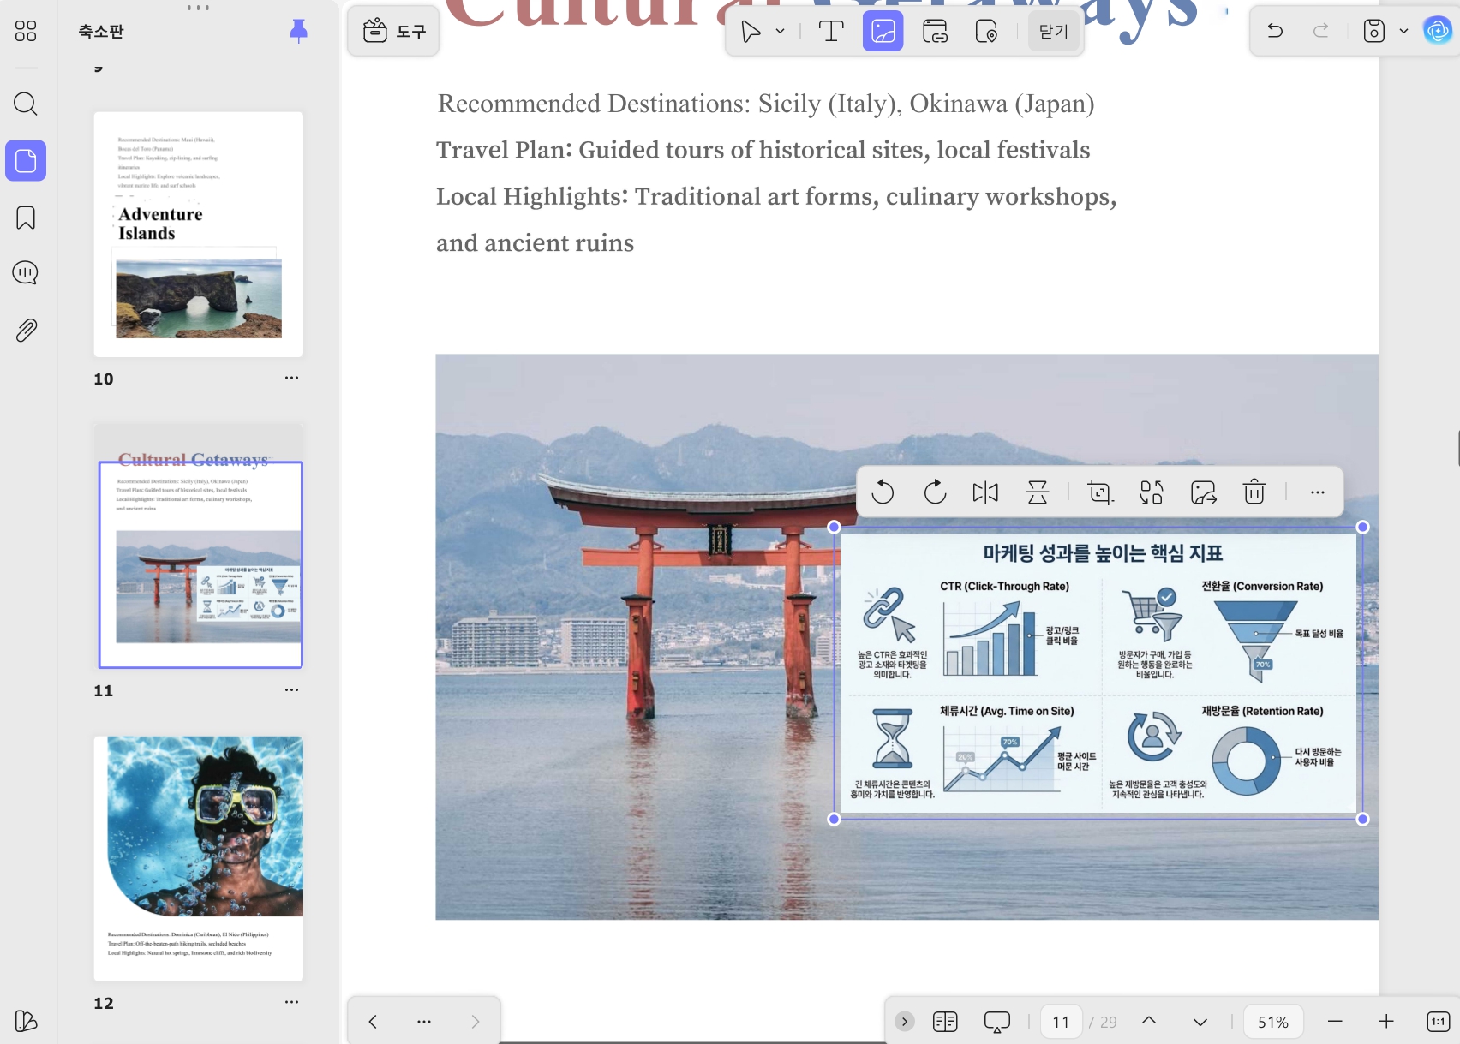
Task: Toggle the image editing tool button
Action: [883, 32]
